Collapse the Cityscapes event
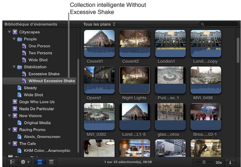The image size is (241, 167). [9, 32]
